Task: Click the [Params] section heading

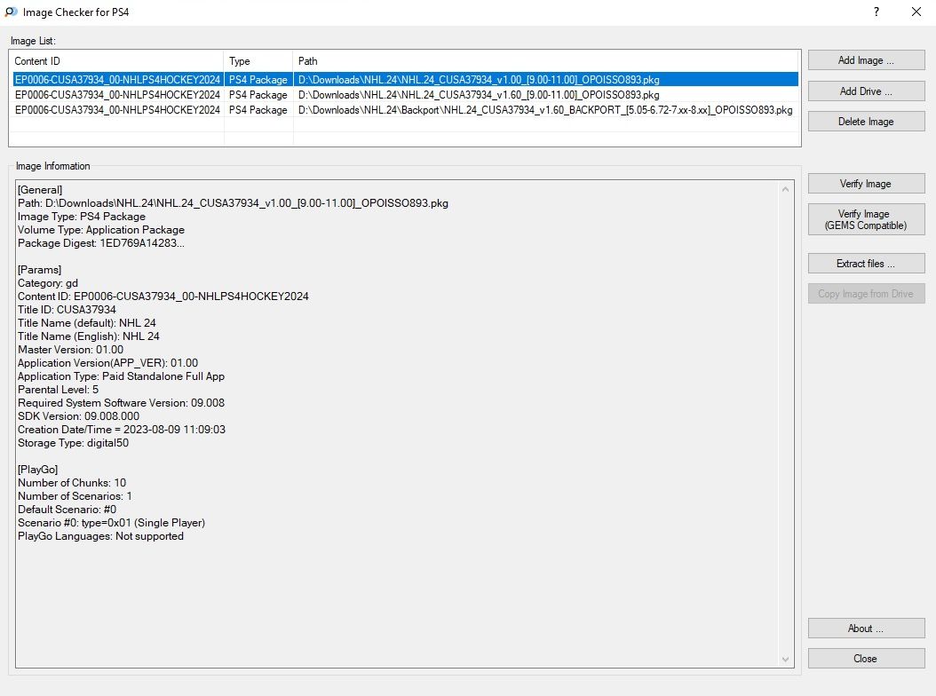Action: click(x=39, y=270)
